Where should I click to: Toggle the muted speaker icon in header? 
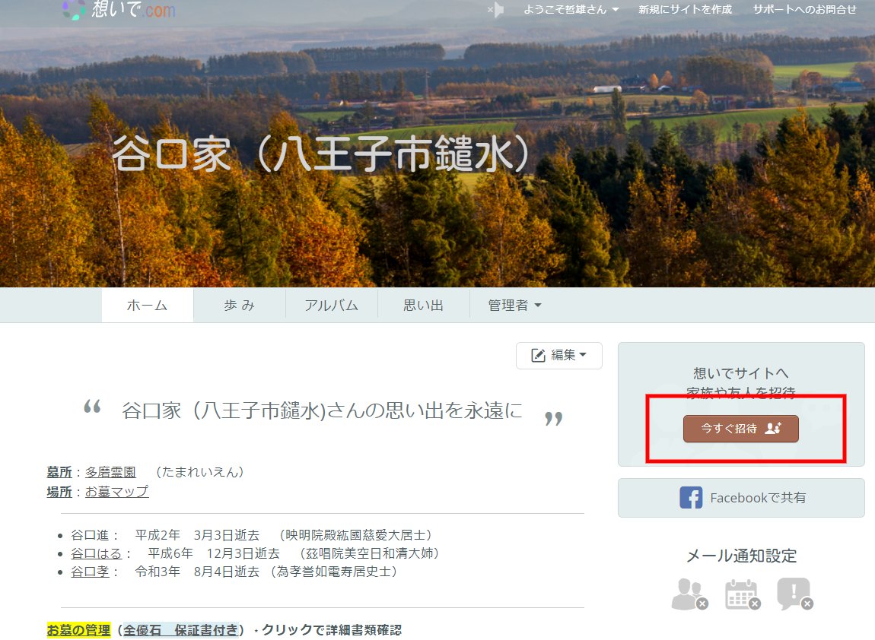[496, 10]
